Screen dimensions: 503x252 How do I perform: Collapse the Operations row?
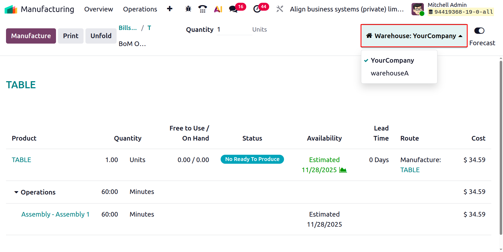16,192
